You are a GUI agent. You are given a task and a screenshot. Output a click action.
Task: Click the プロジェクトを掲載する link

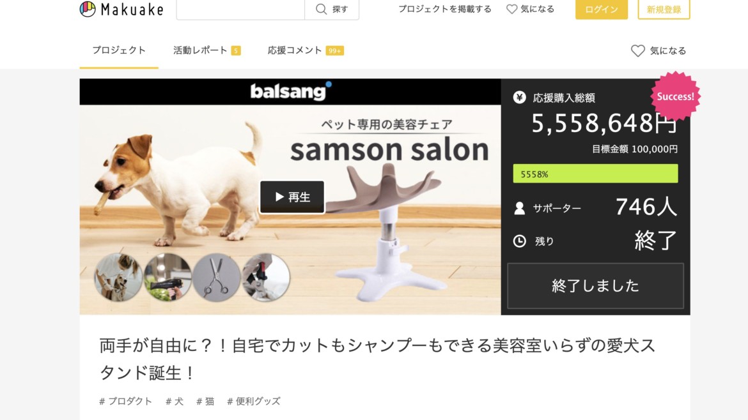[444, 9]
